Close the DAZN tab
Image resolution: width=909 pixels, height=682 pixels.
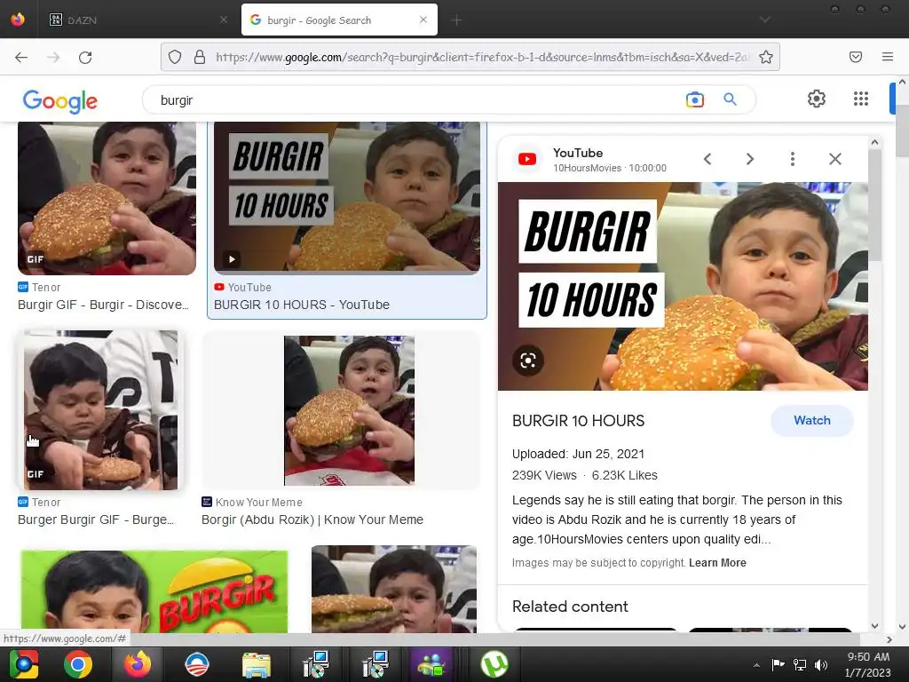coord(223,20)
